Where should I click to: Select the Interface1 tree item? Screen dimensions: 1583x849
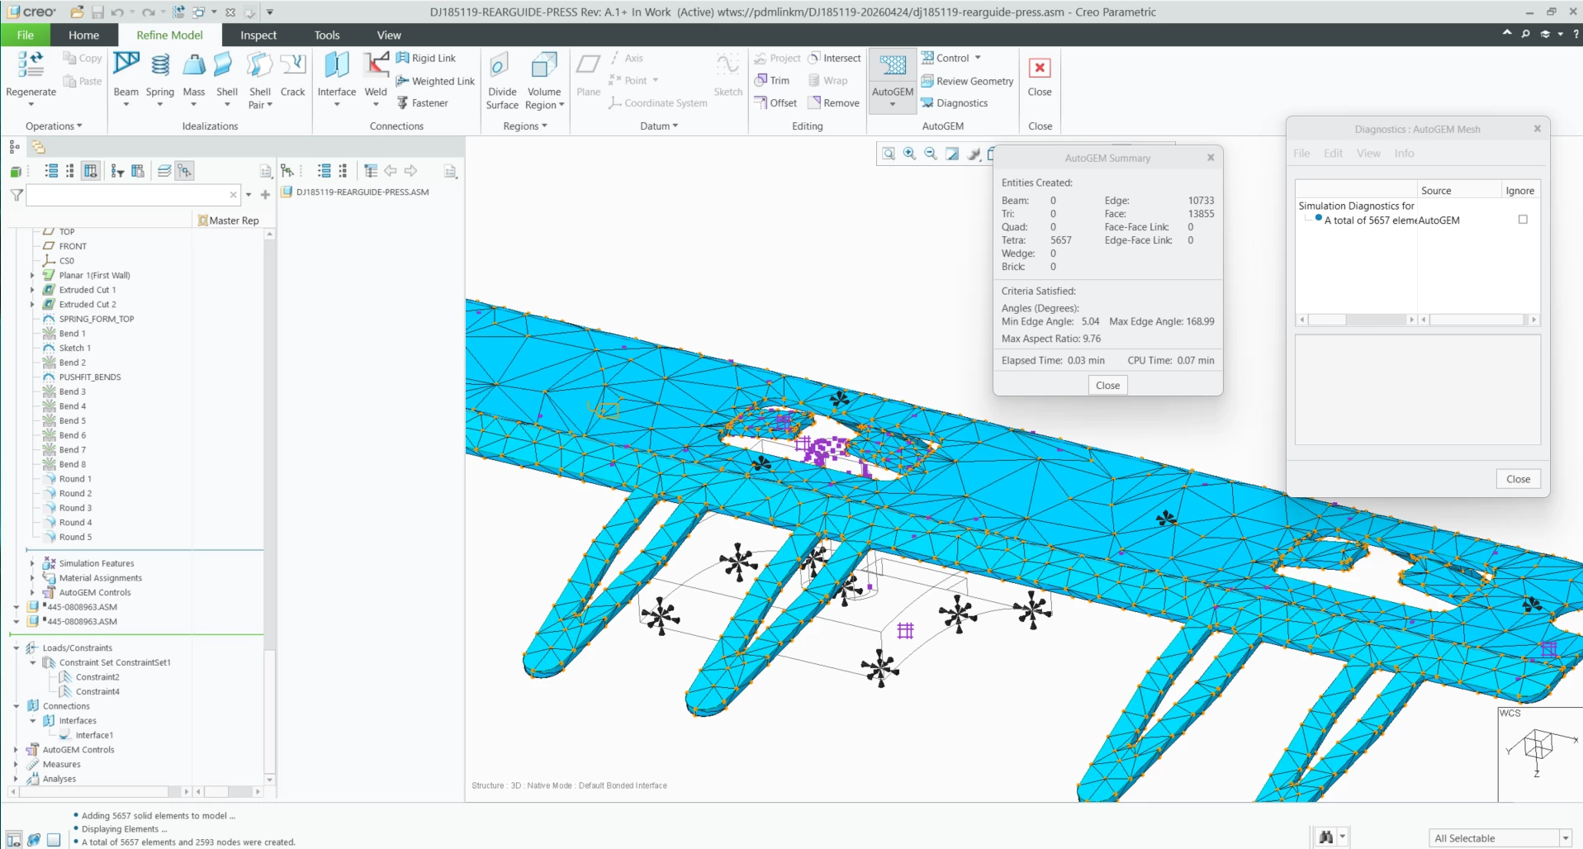(x=94, y=735)
